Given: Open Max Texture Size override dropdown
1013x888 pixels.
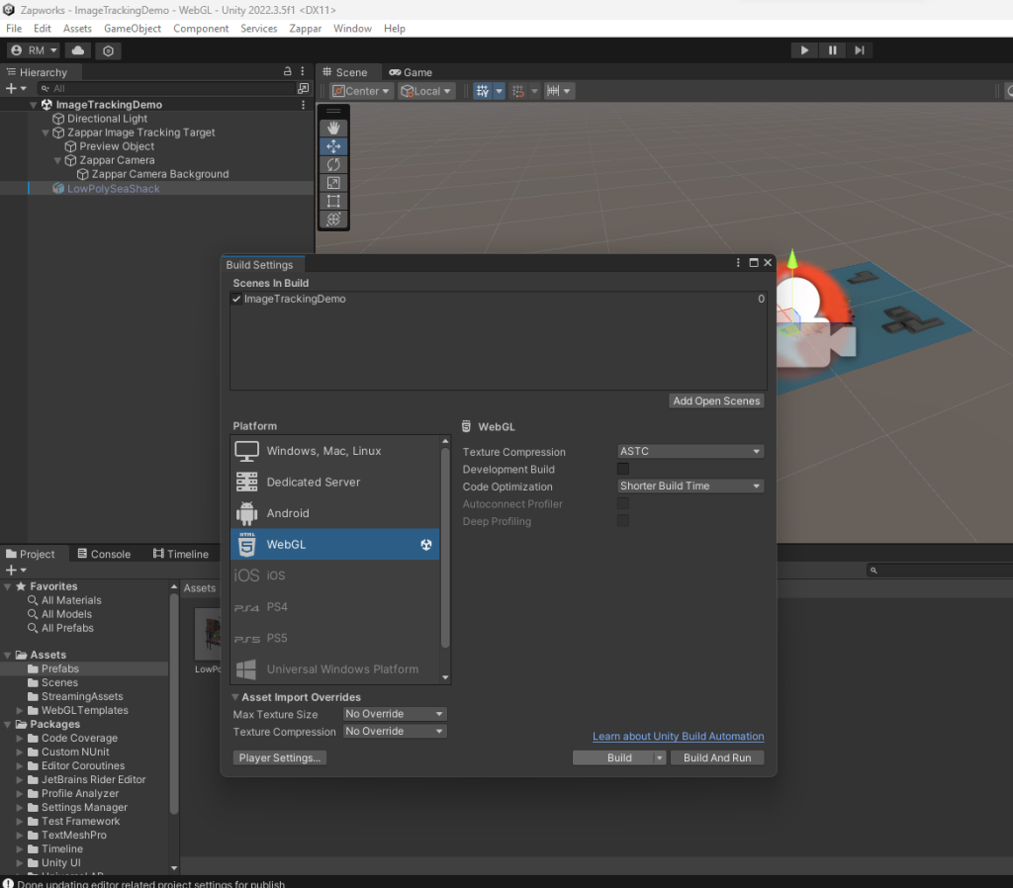Looking at the screenshot, I should point(394,714).
